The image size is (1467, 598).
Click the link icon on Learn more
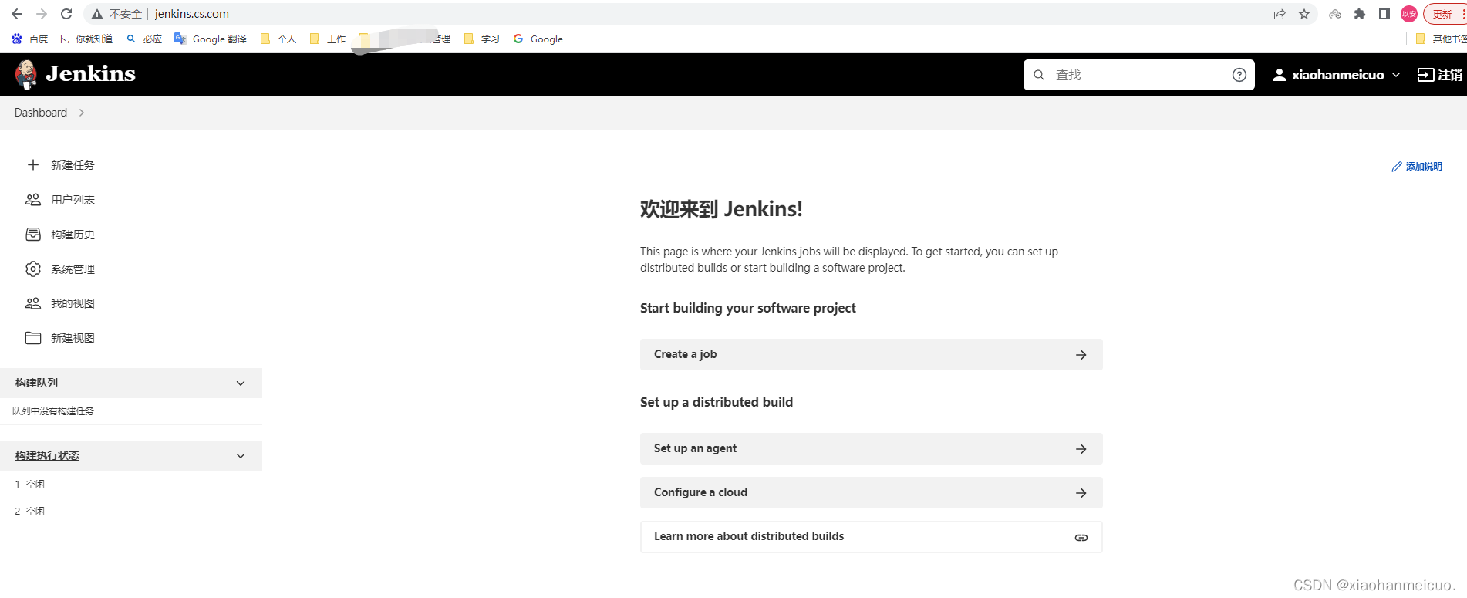[1081, 538]
